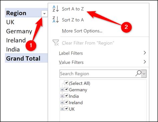Uncheck the India checkbox
The height and width of the screenshot is (122, 158).
(x=66, y=96)
